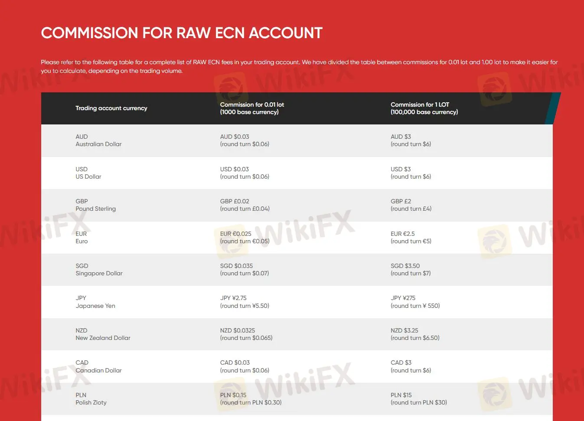Click the GBP Pound Sterling currency cell
This screenshot has height=421, width=584.
click(x=96, y=205)
